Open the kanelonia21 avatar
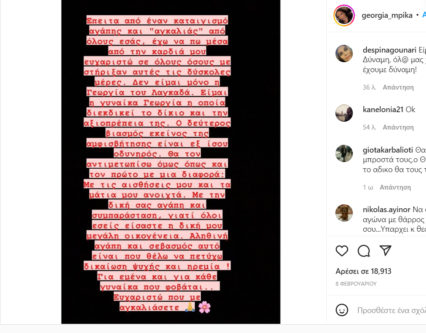 344,113
